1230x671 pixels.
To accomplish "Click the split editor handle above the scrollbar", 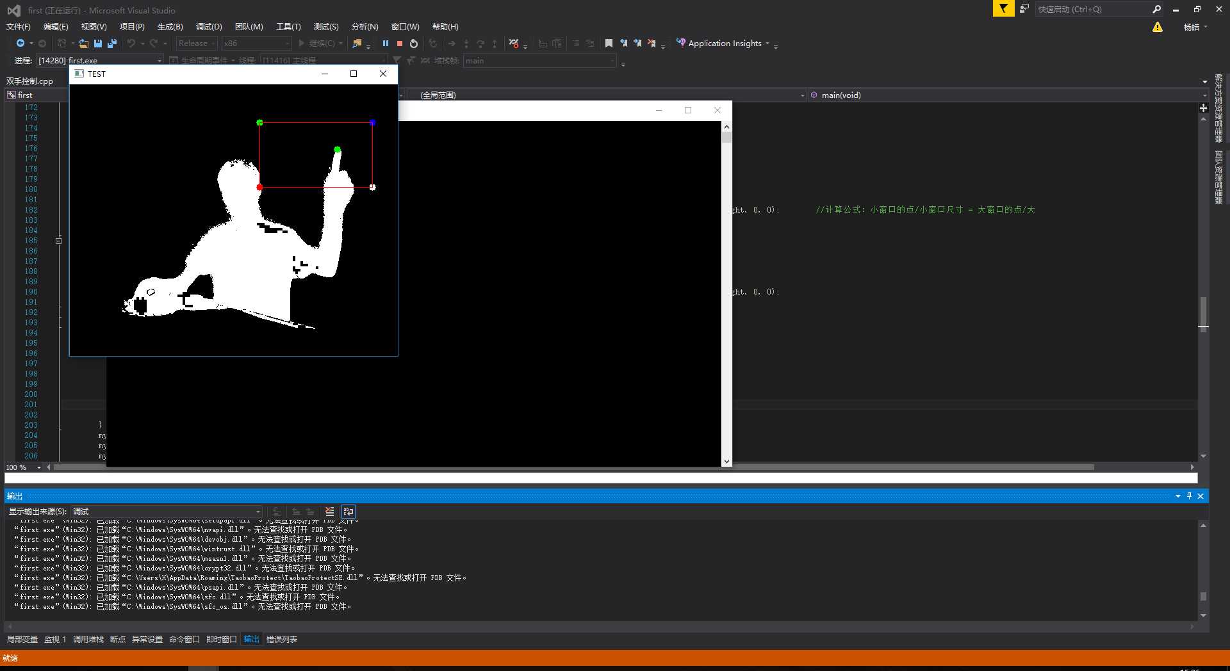I will tap(1203, 108).
